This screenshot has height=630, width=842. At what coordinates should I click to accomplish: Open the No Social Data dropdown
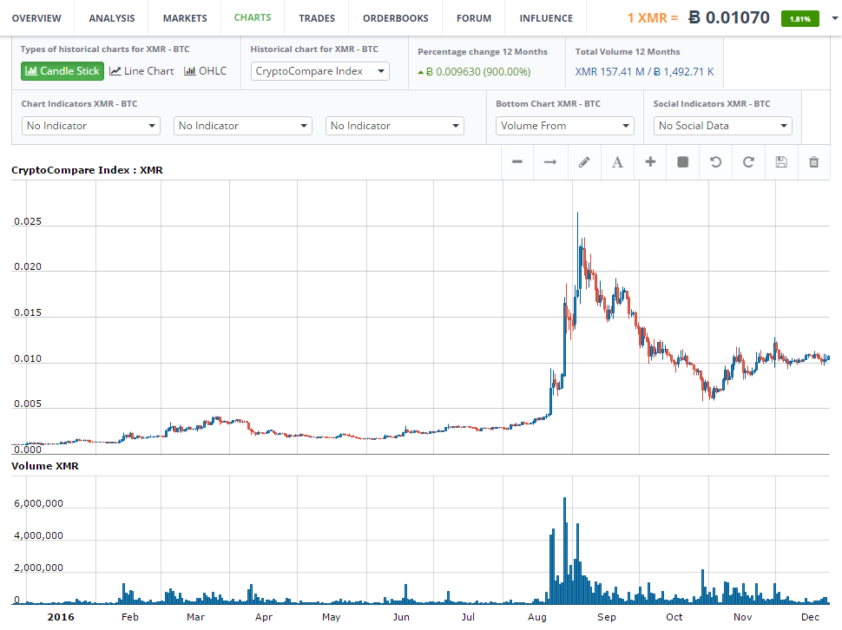click(722, 126)
